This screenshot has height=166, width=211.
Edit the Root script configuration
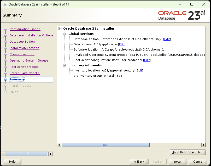point(147,60)
